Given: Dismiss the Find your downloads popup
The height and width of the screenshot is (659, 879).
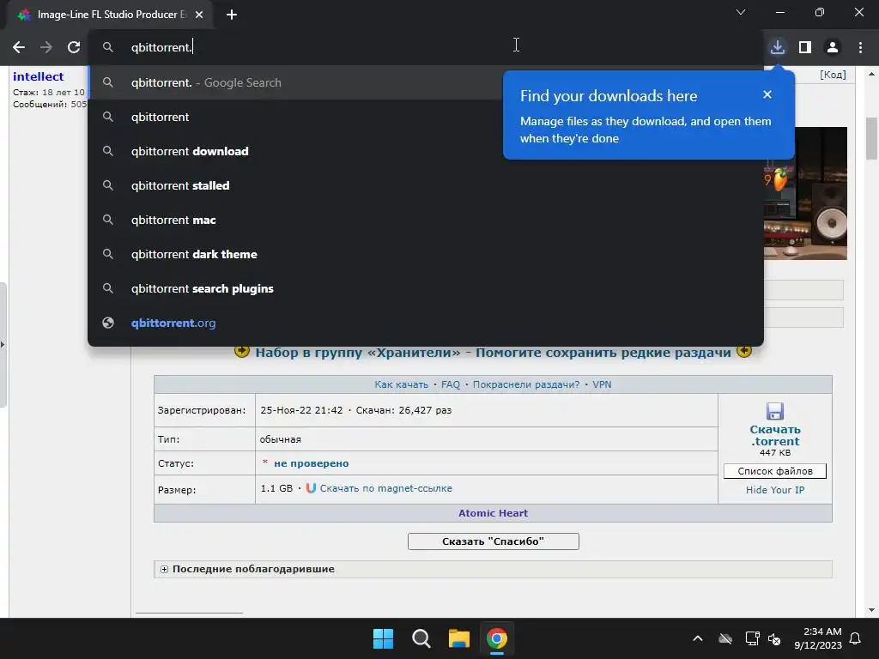Looking at the screenshot, I should pos(767,94).
